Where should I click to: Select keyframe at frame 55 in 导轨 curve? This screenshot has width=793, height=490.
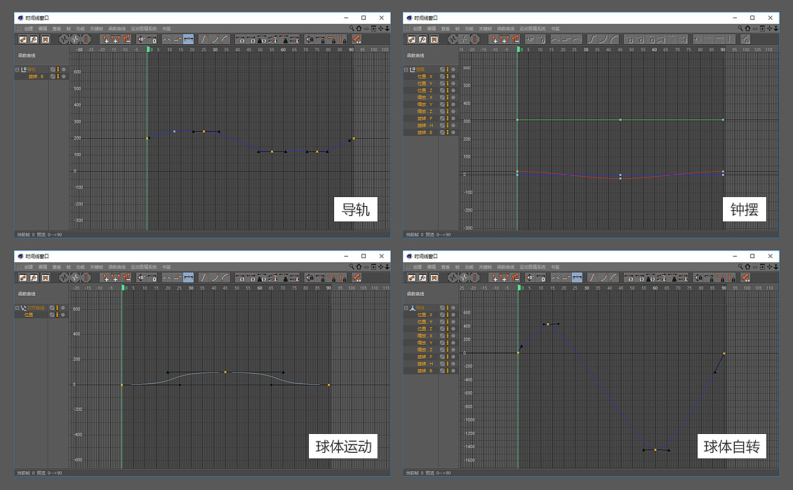pos(272,151)
